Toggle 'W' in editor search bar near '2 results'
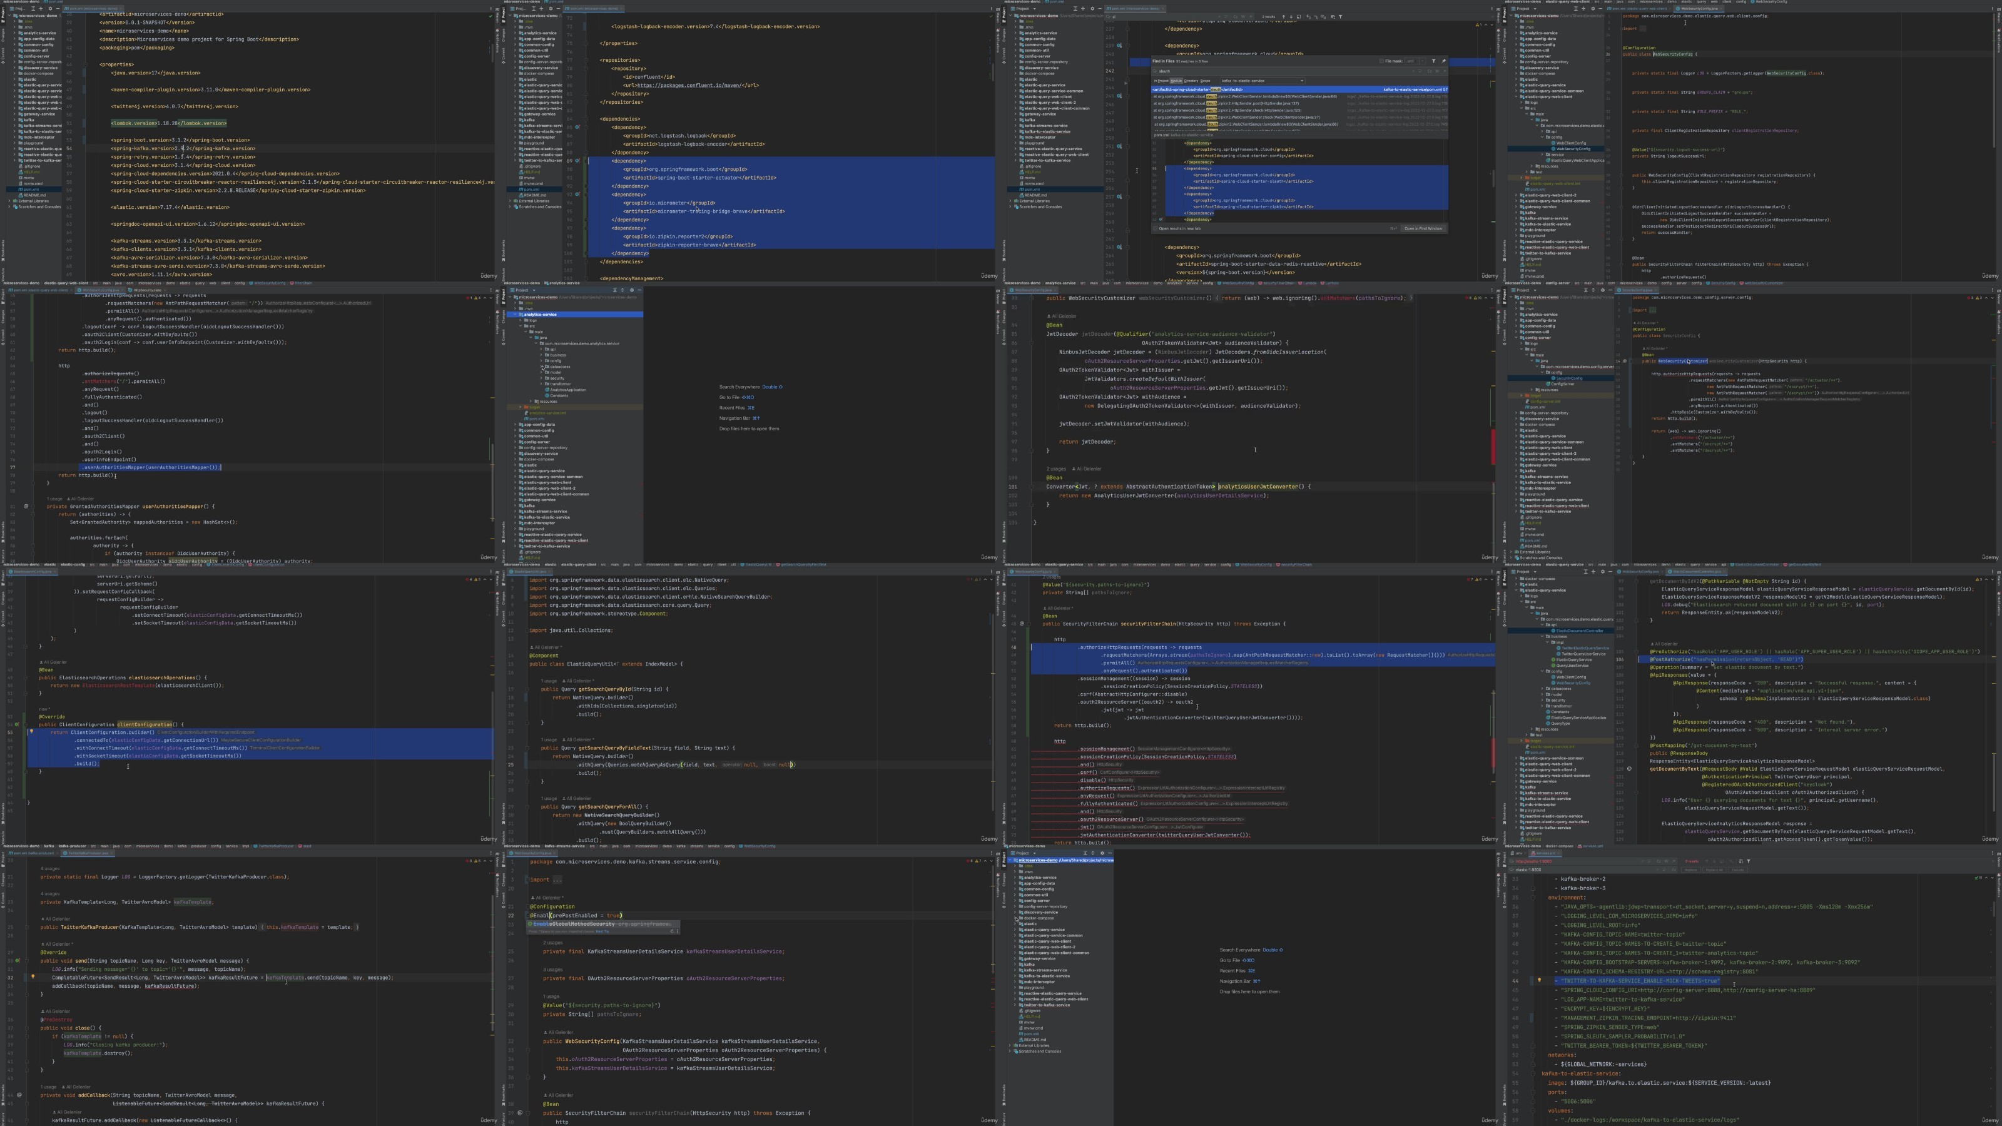This screenshot has width=2002, height=1126. [1244, 16]
